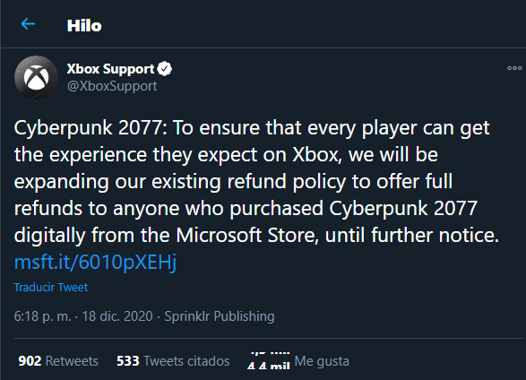This screenshot has height=380, width=526.
Task: View the 902 Retweets list
Action: click(x=58, y=361)
